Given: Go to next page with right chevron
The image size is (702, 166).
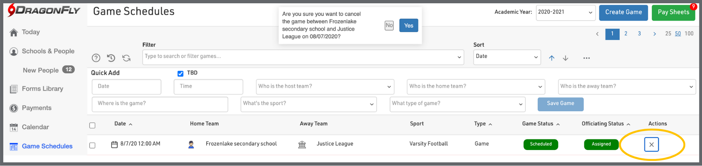Looking at the screenshot, I should point(654,34).
